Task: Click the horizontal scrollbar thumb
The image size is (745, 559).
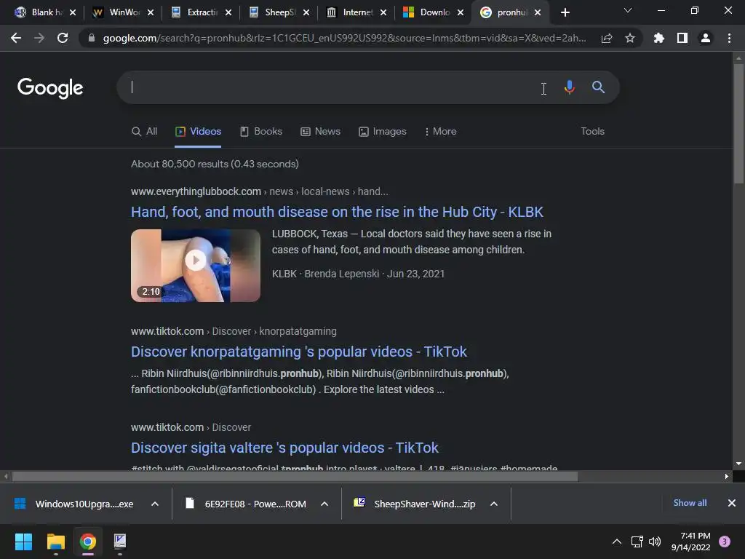Action: click(x=295, y=476)
